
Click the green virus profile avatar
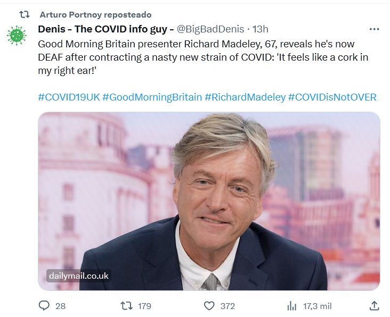click(17, 36)
